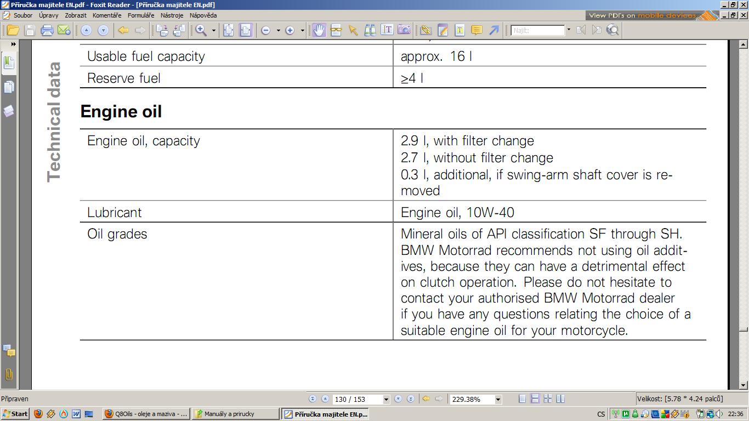Screen dimensions: 749x421
Task: Toggle the Hand tool
Action: point(319,31)
